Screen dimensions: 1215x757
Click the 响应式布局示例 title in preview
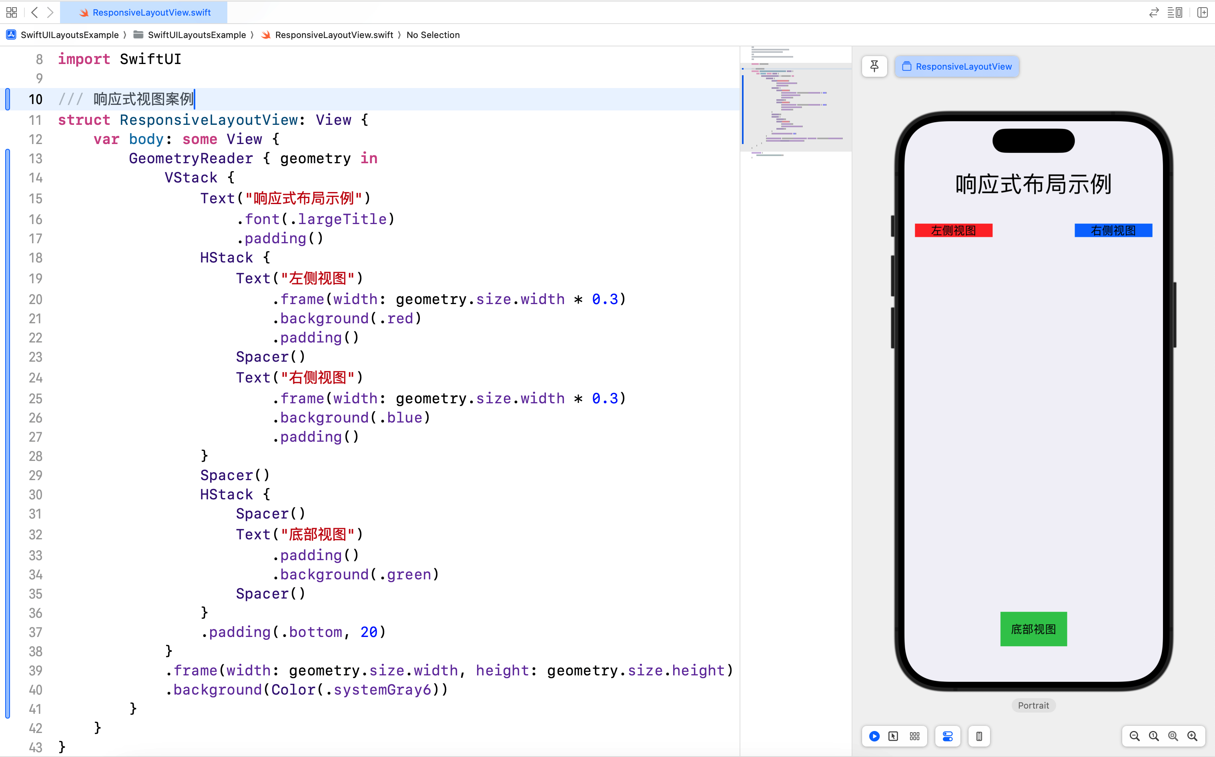coord(1033,184)
